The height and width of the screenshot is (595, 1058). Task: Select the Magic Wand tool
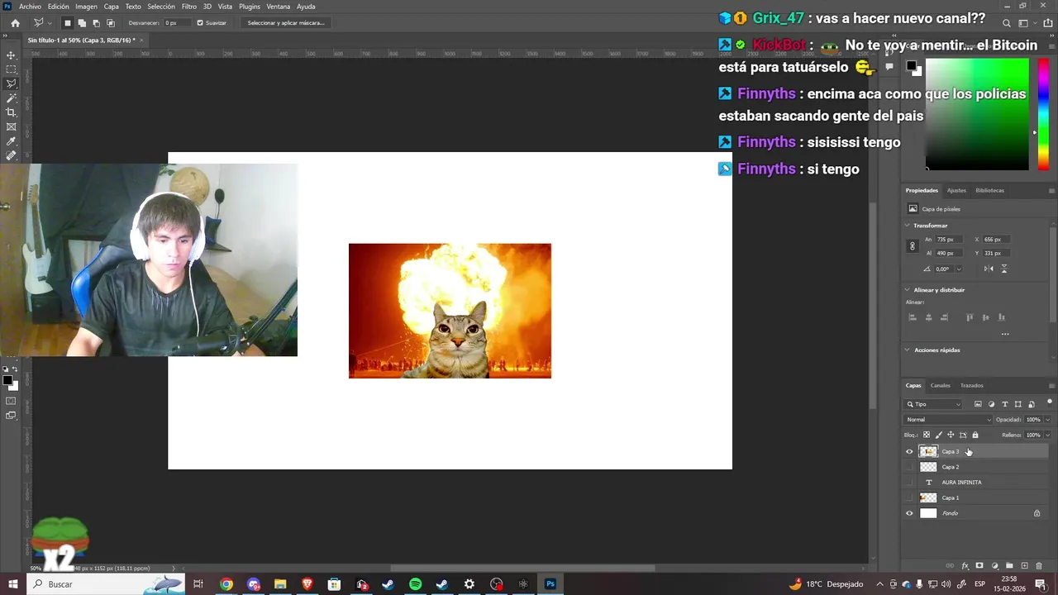(11, 98)
